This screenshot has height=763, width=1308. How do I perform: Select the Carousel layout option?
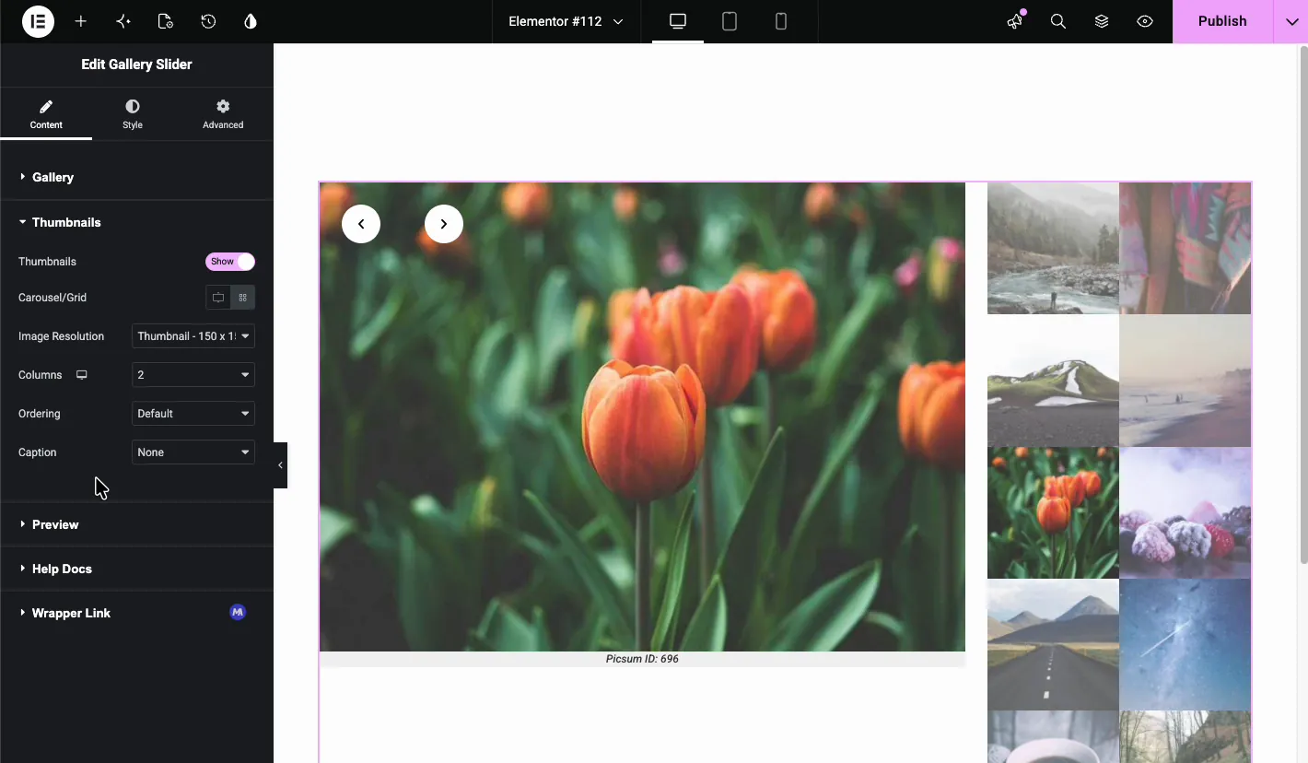tap(218, 298)
